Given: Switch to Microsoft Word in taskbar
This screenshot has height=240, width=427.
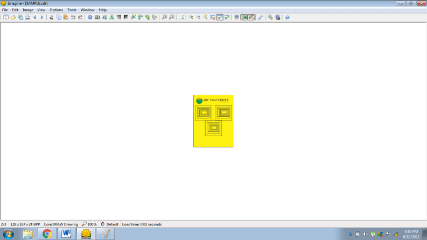Looking at the screenshot, I should (66, 234).
